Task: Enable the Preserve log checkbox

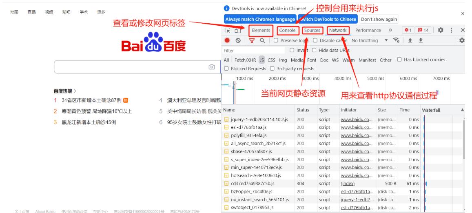Action: (276, 40)
